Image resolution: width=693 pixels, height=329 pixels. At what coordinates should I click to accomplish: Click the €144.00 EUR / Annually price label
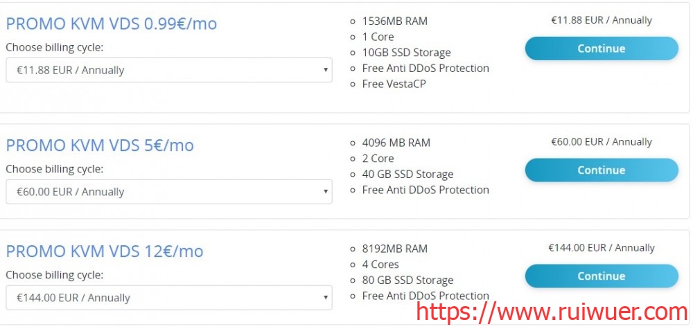[601, 248]
